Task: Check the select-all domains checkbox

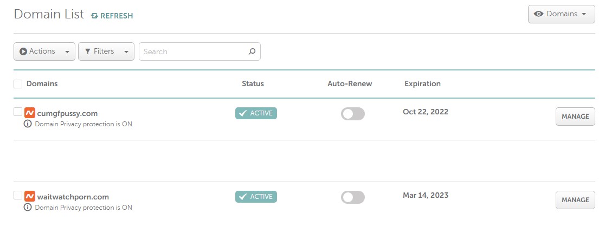Action: click(x=18, y=84)
